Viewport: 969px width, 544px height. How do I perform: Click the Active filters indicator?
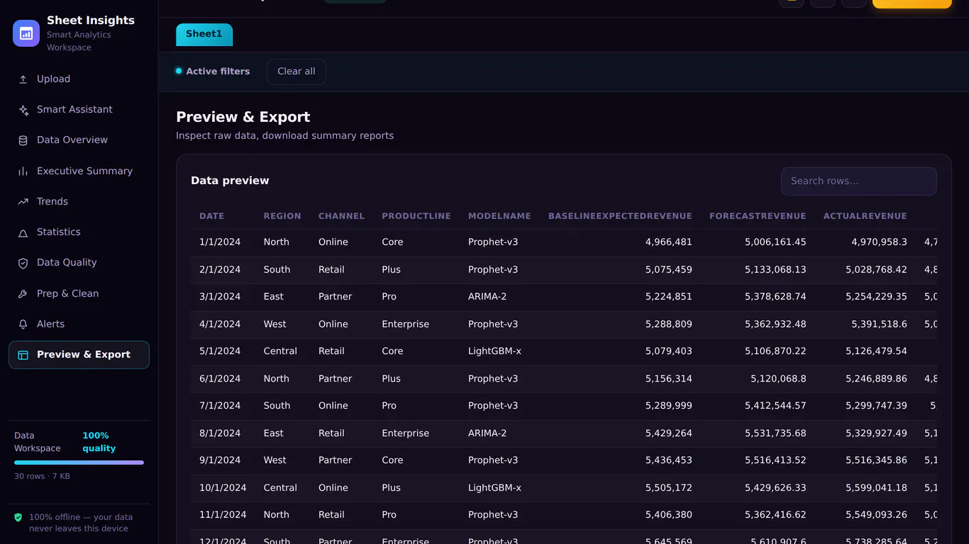point(213,72)
